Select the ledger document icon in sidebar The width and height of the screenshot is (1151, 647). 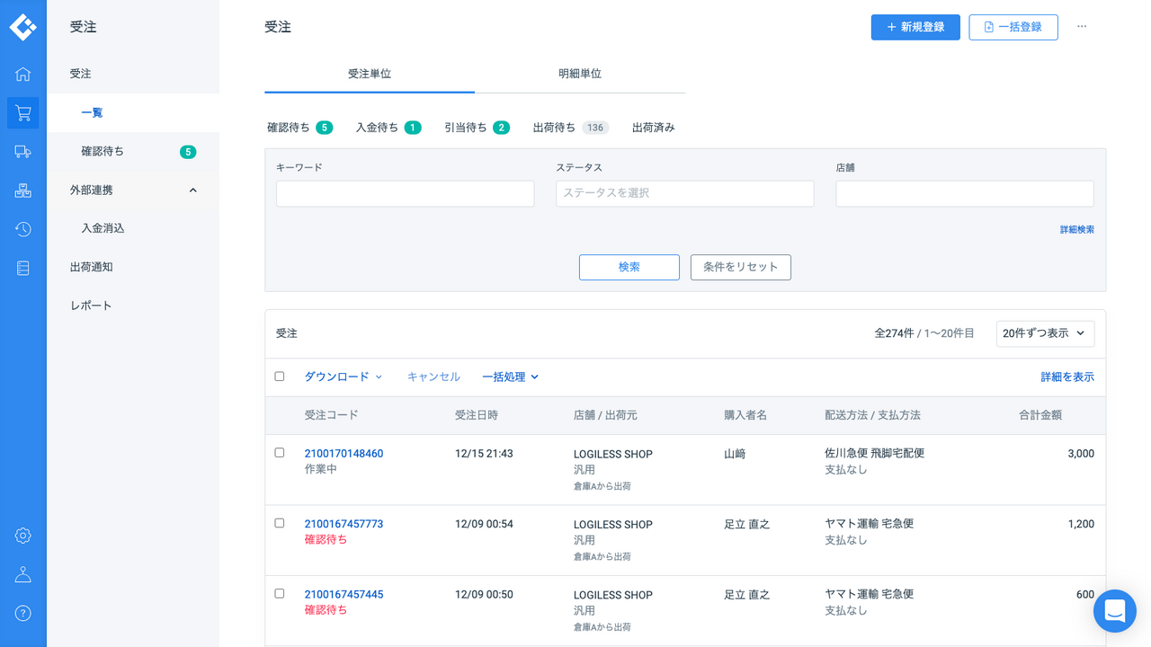tap(22, 268)
